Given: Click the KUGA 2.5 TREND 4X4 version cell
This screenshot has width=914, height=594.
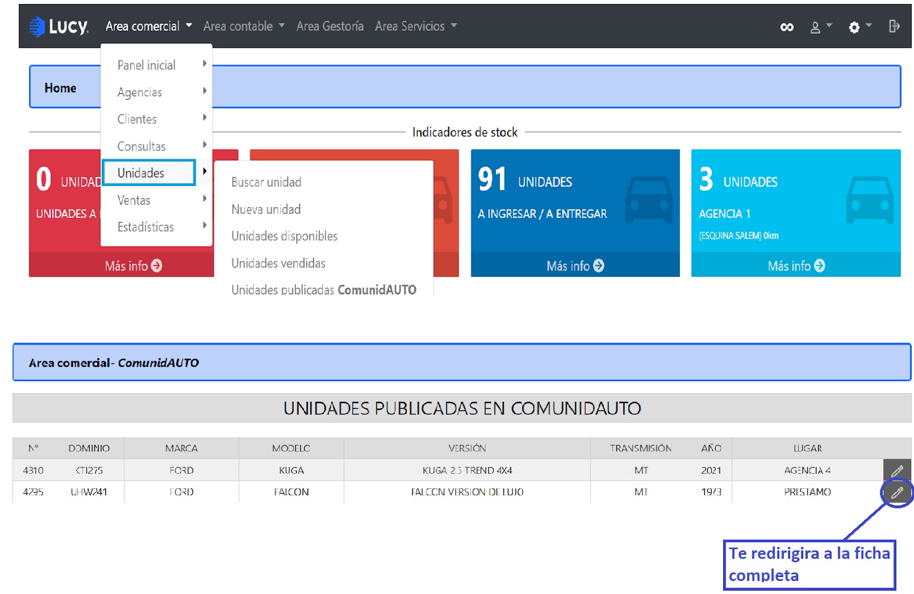Looking at the screenshot, I should [x=467, y=471].
